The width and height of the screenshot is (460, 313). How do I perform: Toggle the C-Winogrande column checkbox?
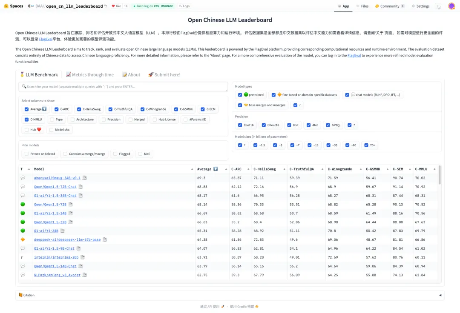pos(143,109)
